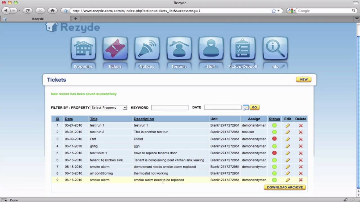Toggle status of ticket 3 red dot
360x202 pixels.
point(274,139)
